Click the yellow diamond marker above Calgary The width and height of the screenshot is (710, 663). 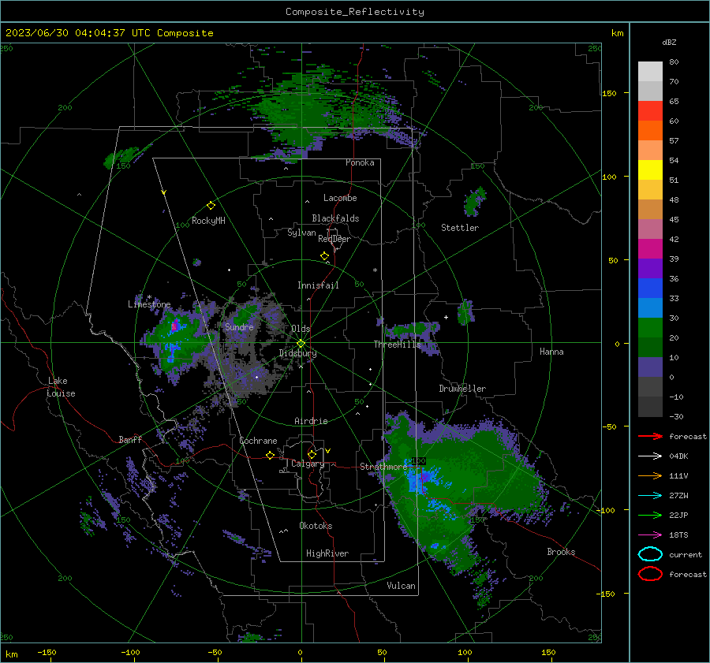[312, 454]
